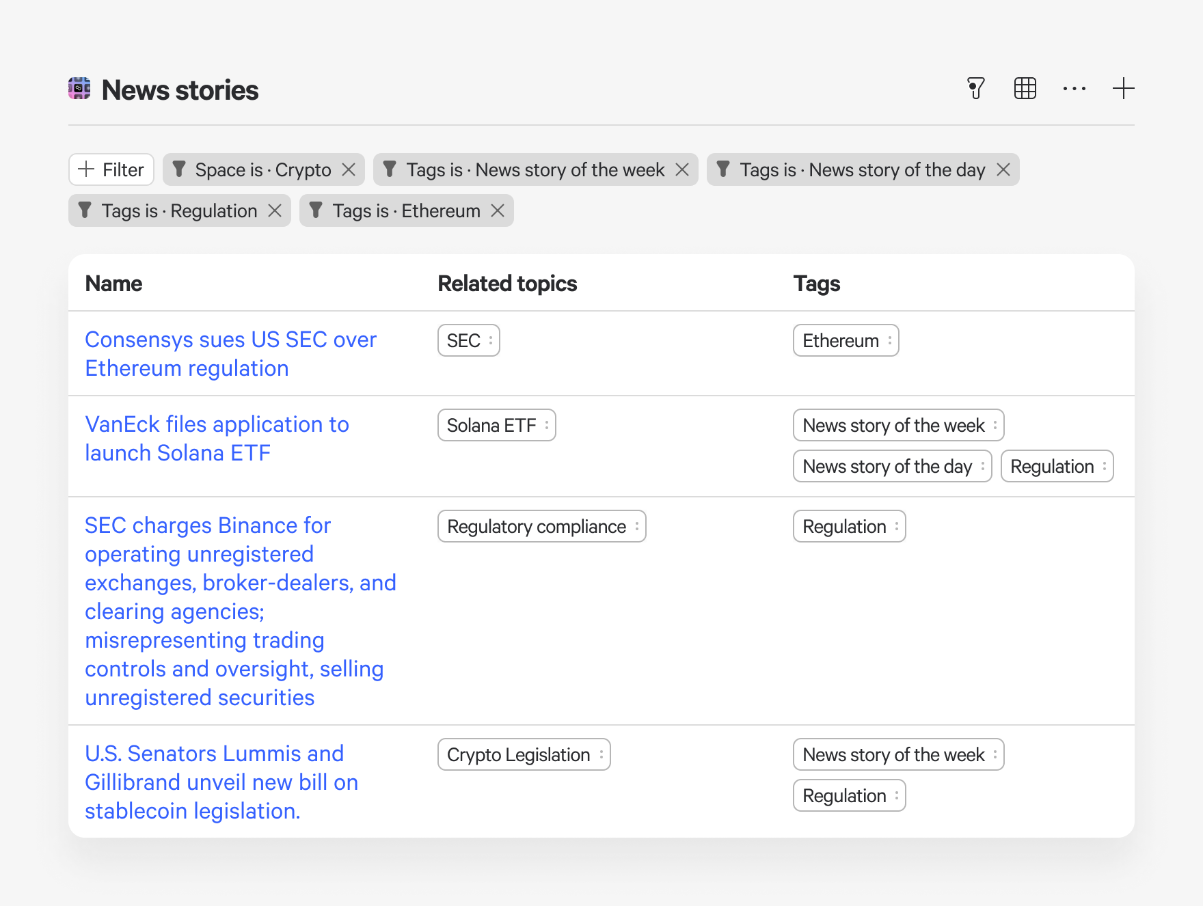Screen dimensions: 1203x906
Task: Remove the Tags is Ethereum filter
Action: click(x=498, y=210)
